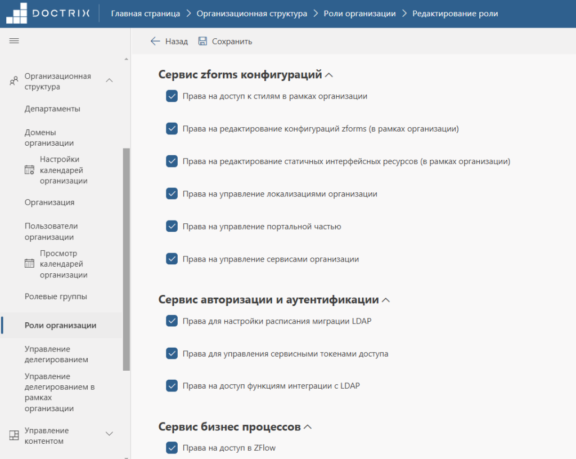The height and width of the screenshot is (459, 576).
Task: Collapse the zforms configuration service section
Action: click(x=329, y=75)
